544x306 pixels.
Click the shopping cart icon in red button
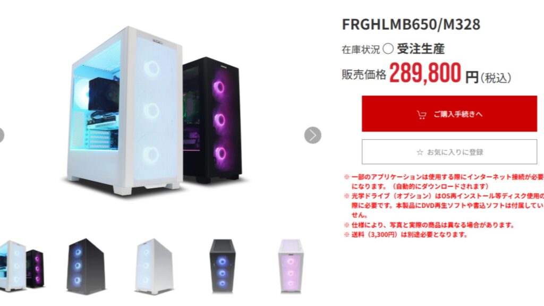pyautogui.click(x=421, y=115)
